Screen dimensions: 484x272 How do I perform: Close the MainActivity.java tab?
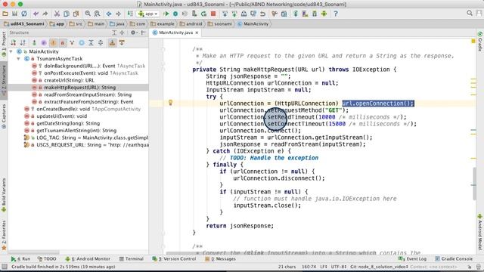197,32
